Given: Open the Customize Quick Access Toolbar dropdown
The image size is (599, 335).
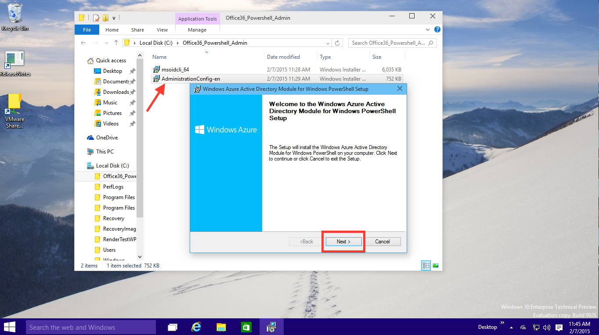Looking at the screenshot, I should click(114, 18).
